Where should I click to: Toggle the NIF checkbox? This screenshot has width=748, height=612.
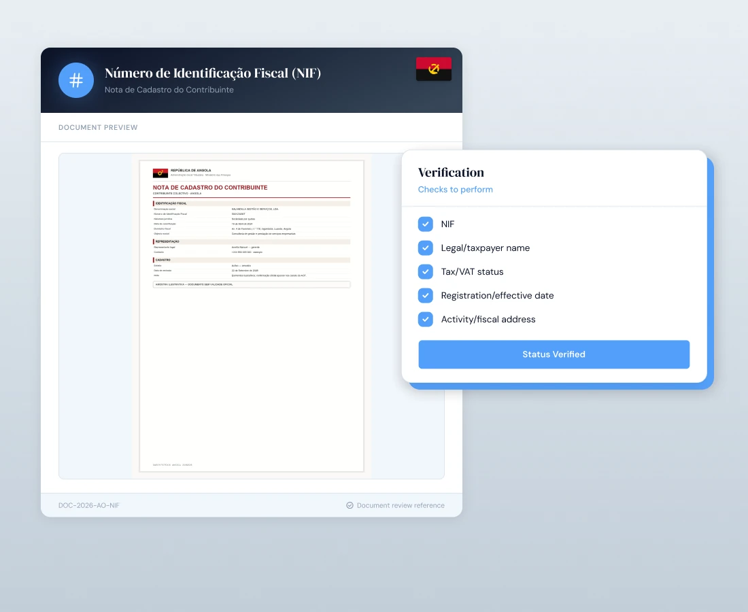point(426,224)
